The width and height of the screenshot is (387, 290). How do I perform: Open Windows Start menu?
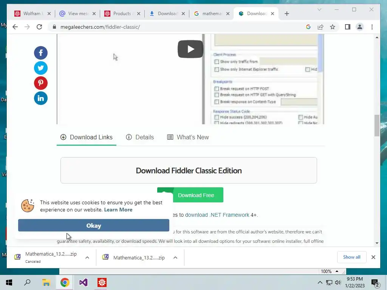(x=9, y=282)
